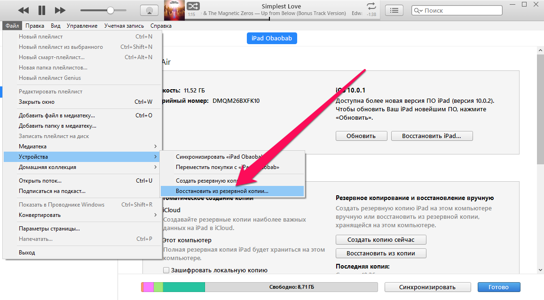This screenshot has height=300, width=544.
Task: Expand the Медиатека submenu arrow
Action: click(x=155, y=146)
